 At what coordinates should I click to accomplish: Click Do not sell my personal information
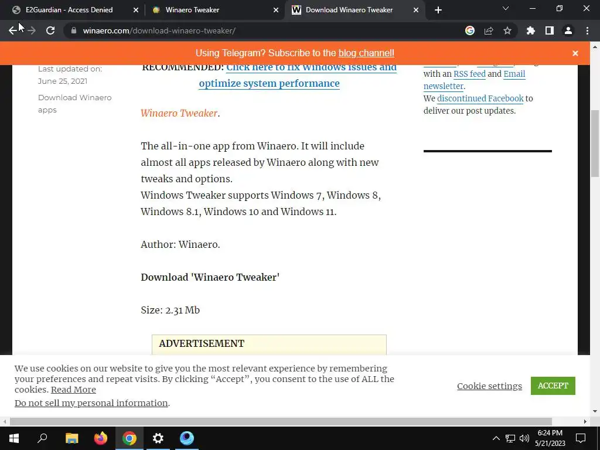tap(91, 403)
